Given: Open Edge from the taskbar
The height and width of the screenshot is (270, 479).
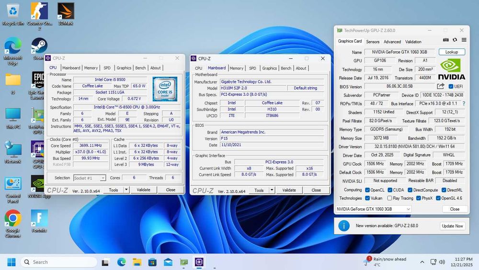Looking at the screenshot, I should 121,262.
